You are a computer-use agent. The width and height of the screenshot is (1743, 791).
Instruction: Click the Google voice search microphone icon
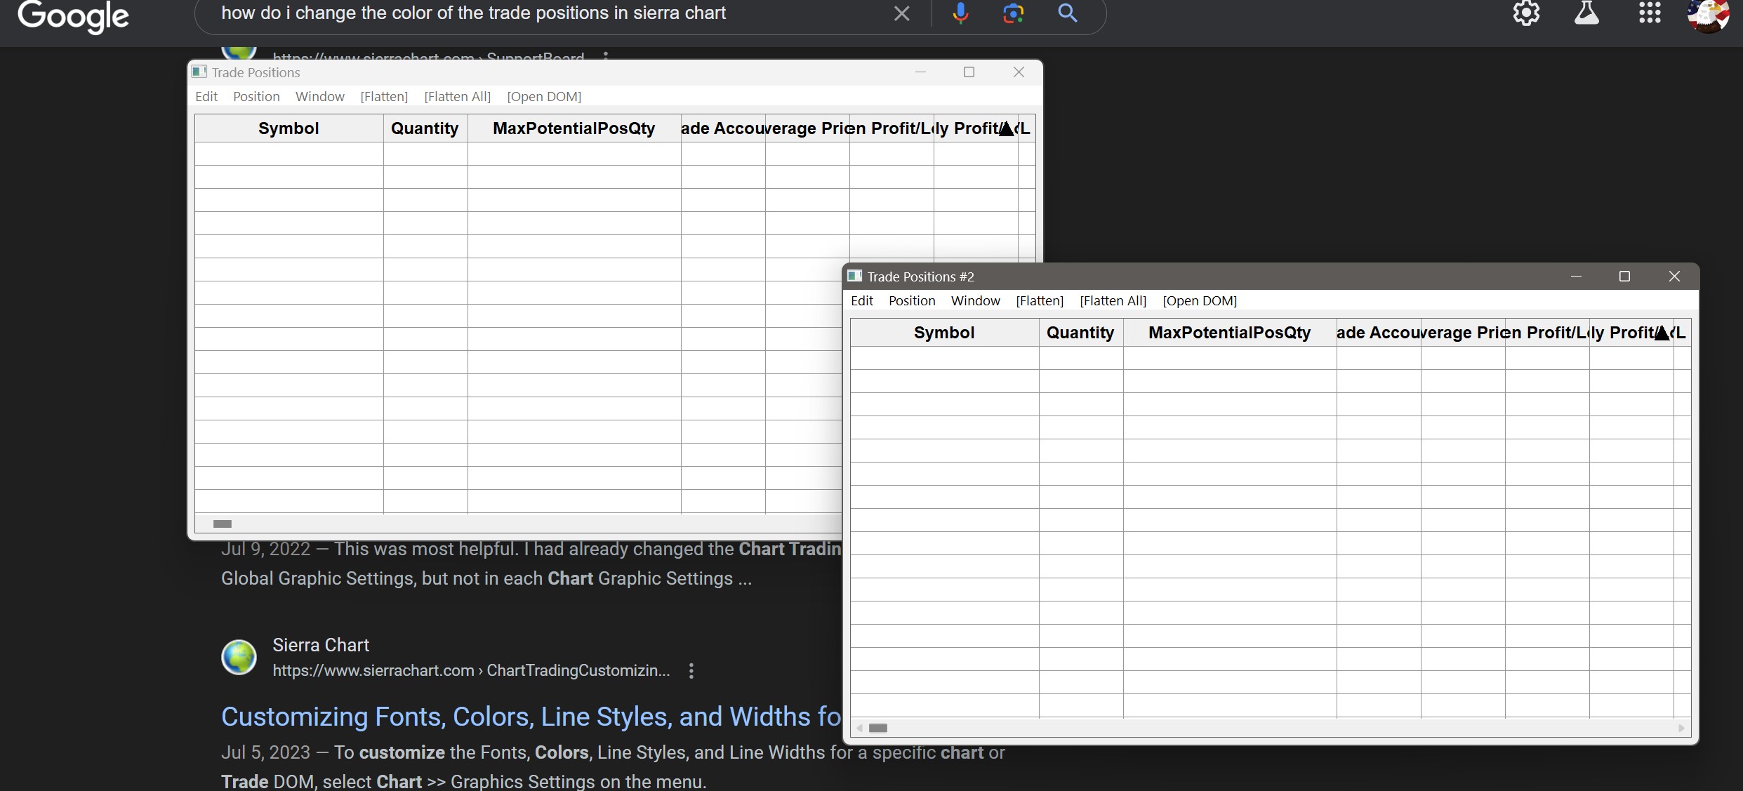(960, 13)
